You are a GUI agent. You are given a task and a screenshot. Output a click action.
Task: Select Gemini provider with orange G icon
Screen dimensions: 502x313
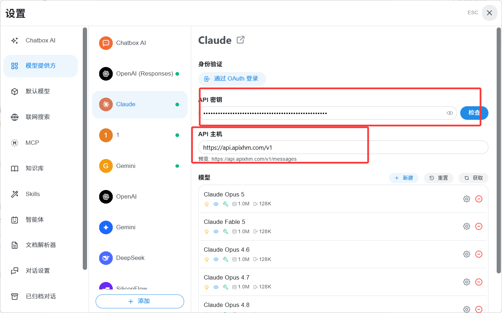click(140, 166)
